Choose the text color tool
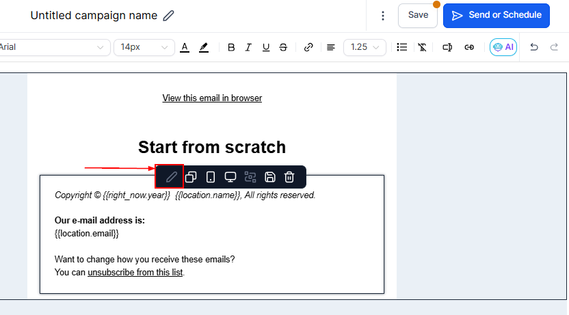Viewport: 569px width, 315px height. 185,47
